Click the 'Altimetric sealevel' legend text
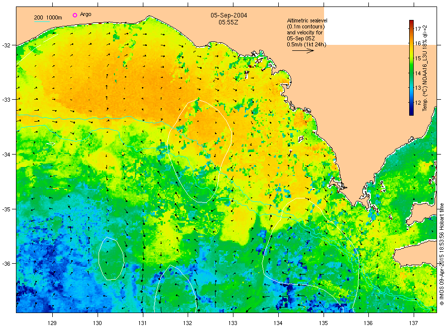Viewport: 448px width, 329px height. click(307, 20)
